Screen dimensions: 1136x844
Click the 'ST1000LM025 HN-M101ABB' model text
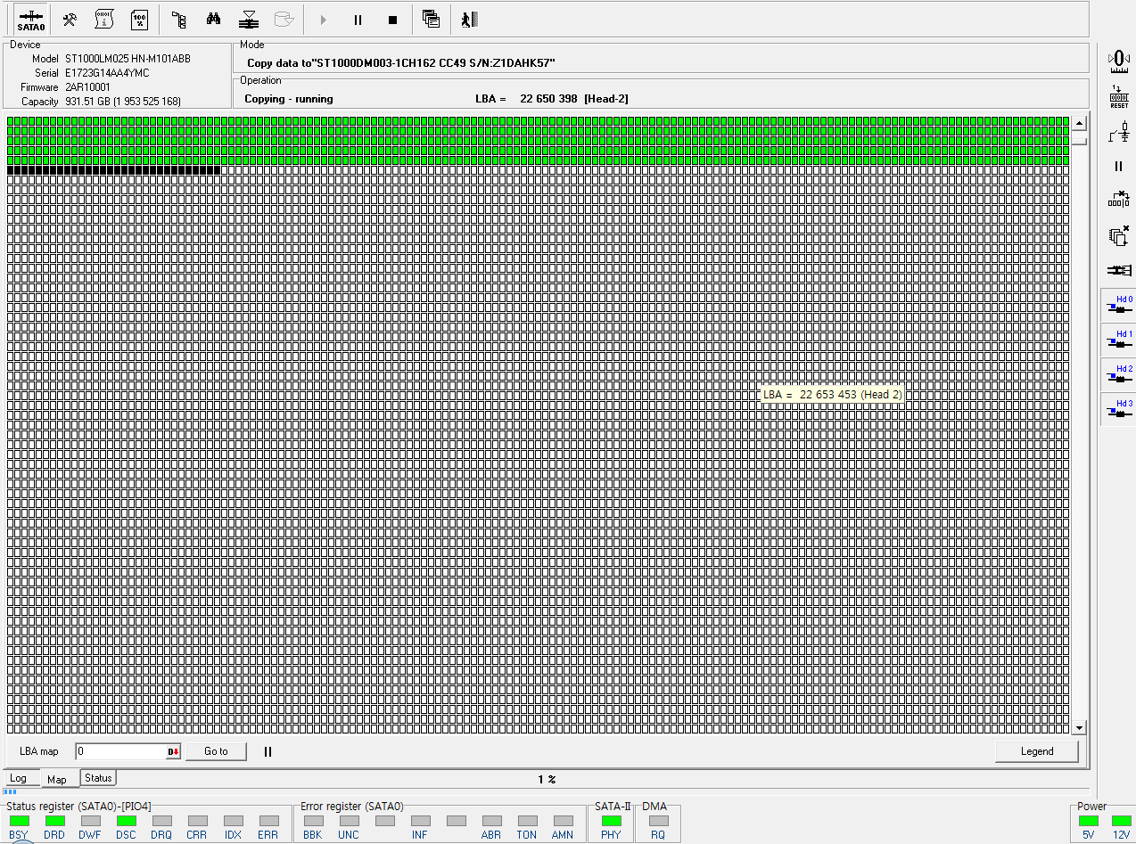128,58
